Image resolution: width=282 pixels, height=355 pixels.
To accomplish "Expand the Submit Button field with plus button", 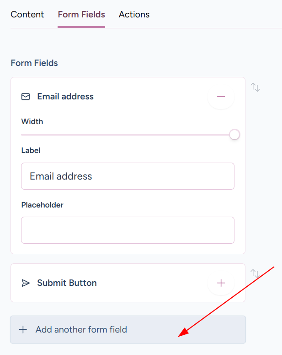I will click(221, 283).
